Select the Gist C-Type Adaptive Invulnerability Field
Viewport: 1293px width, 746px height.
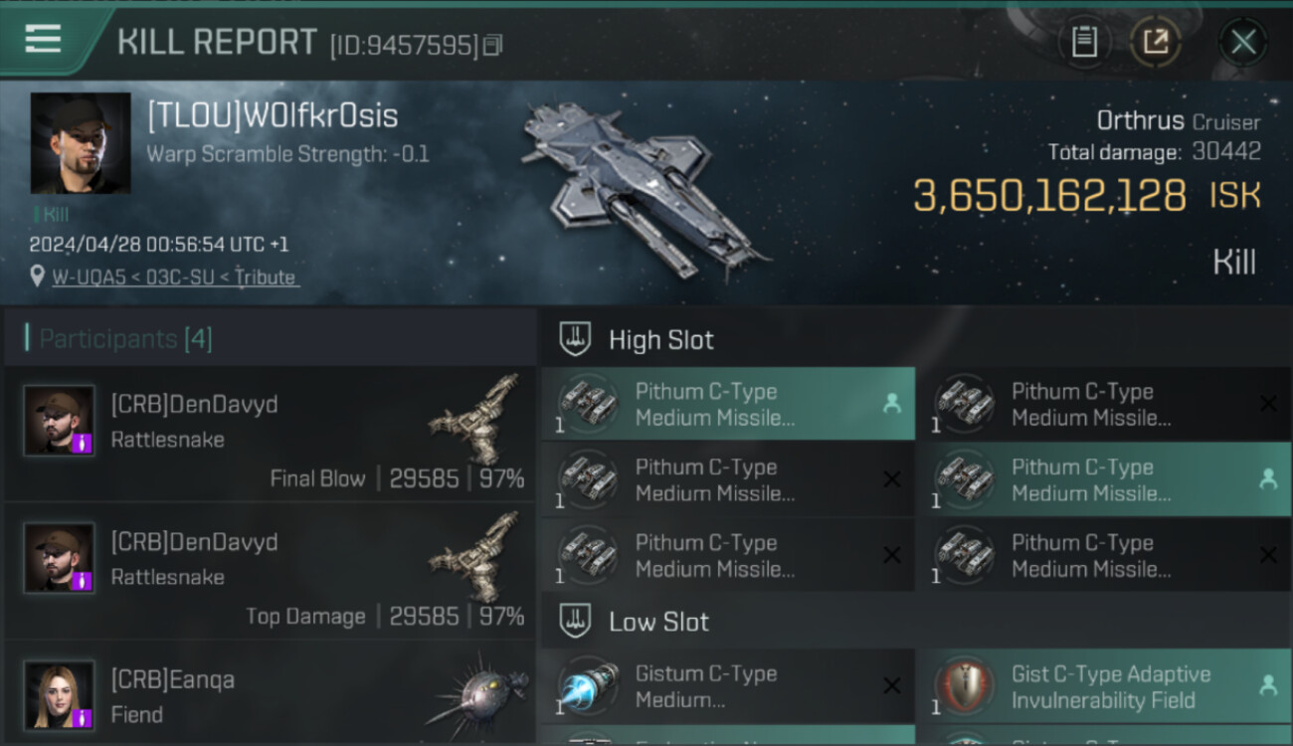pyautogui.click(x=1103, y=686)
